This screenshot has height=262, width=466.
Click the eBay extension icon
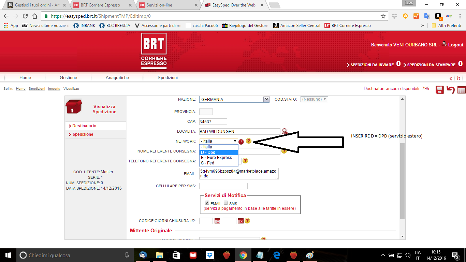click(449, 16)
